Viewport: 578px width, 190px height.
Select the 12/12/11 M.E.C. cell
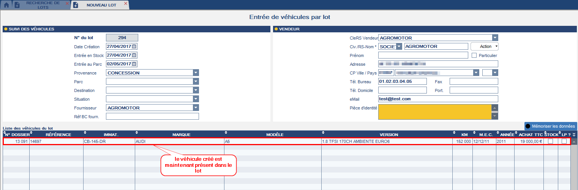[x=484, y=141]
